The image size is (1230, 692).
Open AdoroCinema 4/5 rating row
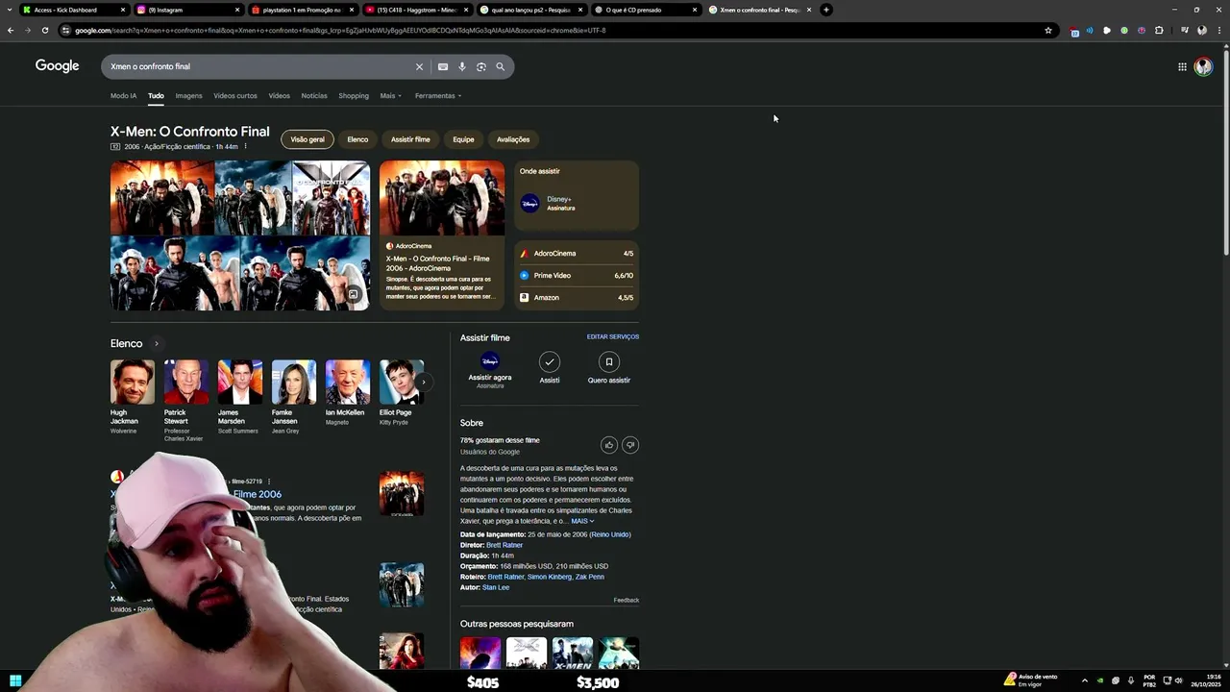click(577, 254)
